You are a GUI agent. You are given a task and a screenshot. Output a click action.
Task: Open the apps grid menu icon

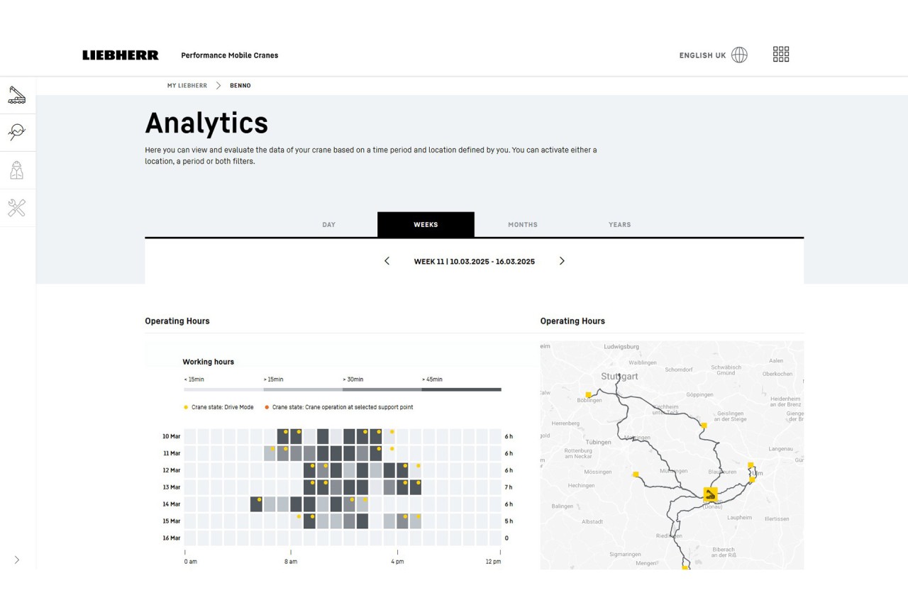780,55
